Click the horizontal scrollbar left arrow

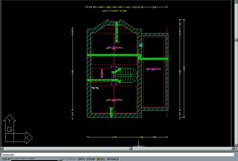2,148
